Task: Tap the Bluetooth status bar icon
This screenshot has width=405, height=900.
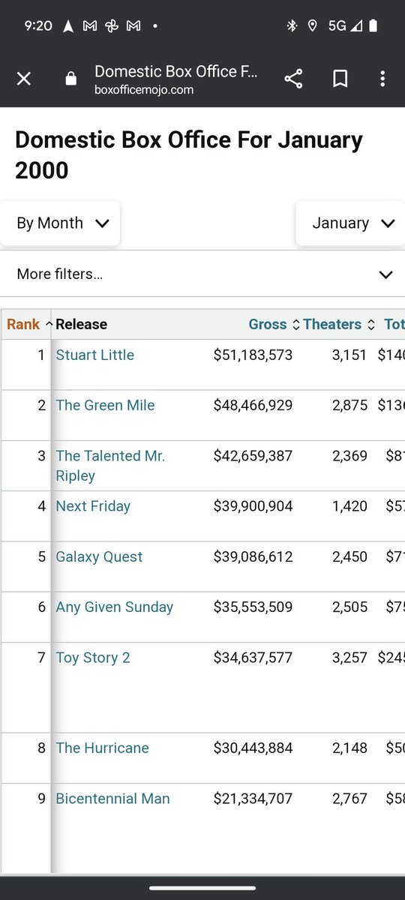Action: [x=292, y=25]
